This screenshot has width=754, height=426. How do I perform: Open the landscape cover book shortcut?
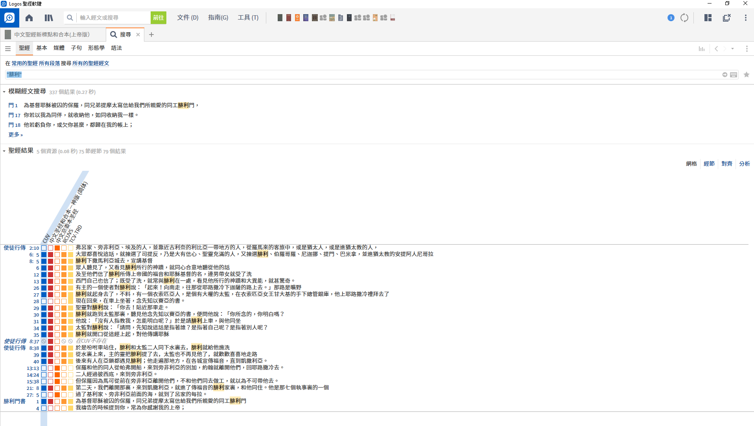[x=332, y=18]
